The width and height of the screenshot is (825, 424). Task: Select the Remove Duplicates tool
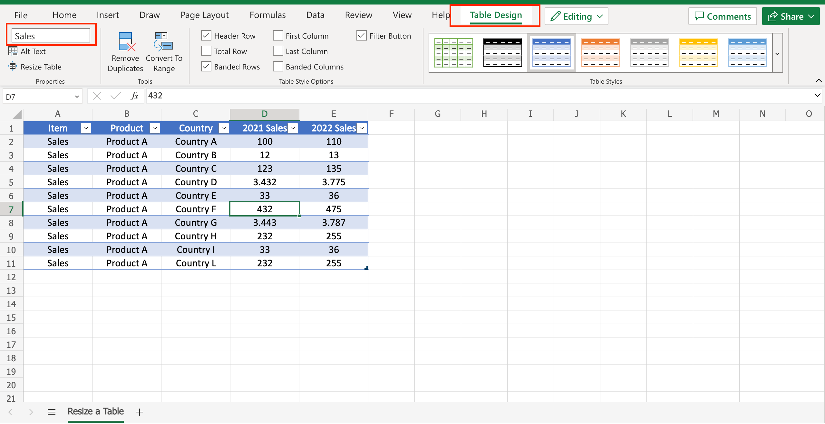tap(125, 51)
